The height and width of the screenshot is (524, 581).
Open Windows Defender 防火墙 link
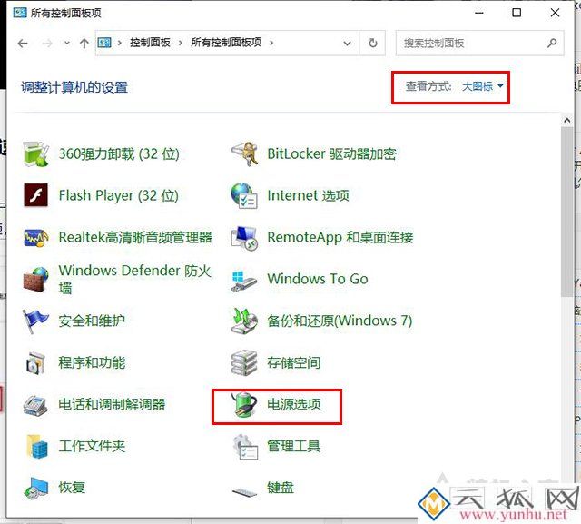click(x=135, y=279)
